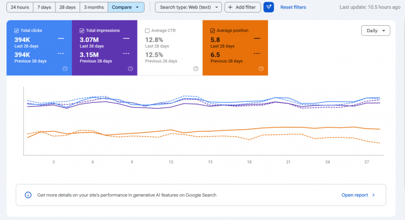The image size is (405, 220).
Task: Click the 6.5 previous position value
Action: pos(215,55)
